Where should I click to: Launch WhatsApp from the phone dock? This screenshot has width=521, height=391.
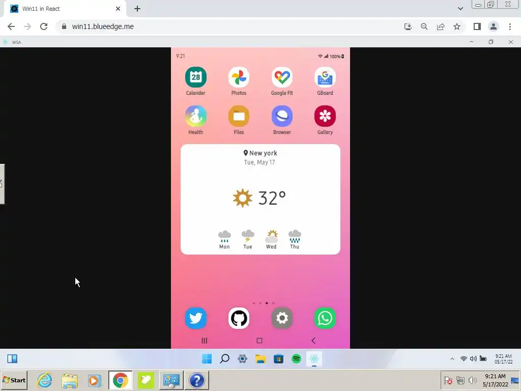click(325, 318)
